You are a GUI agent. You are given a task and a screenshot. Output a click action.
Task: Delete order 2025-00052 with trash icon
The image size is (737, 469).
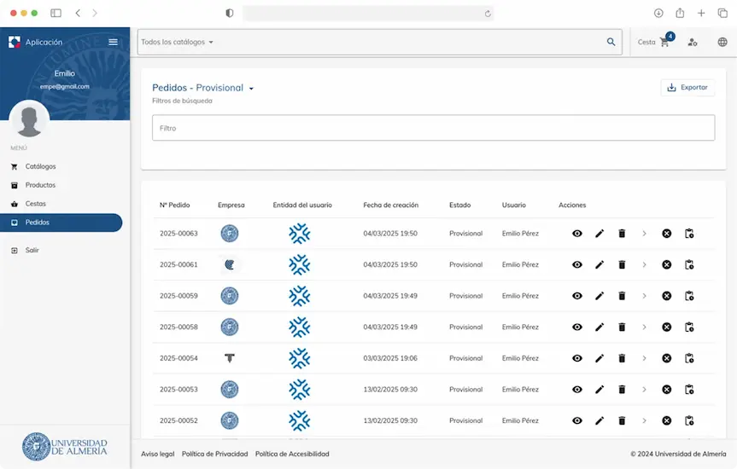click(x=622, y=420)
